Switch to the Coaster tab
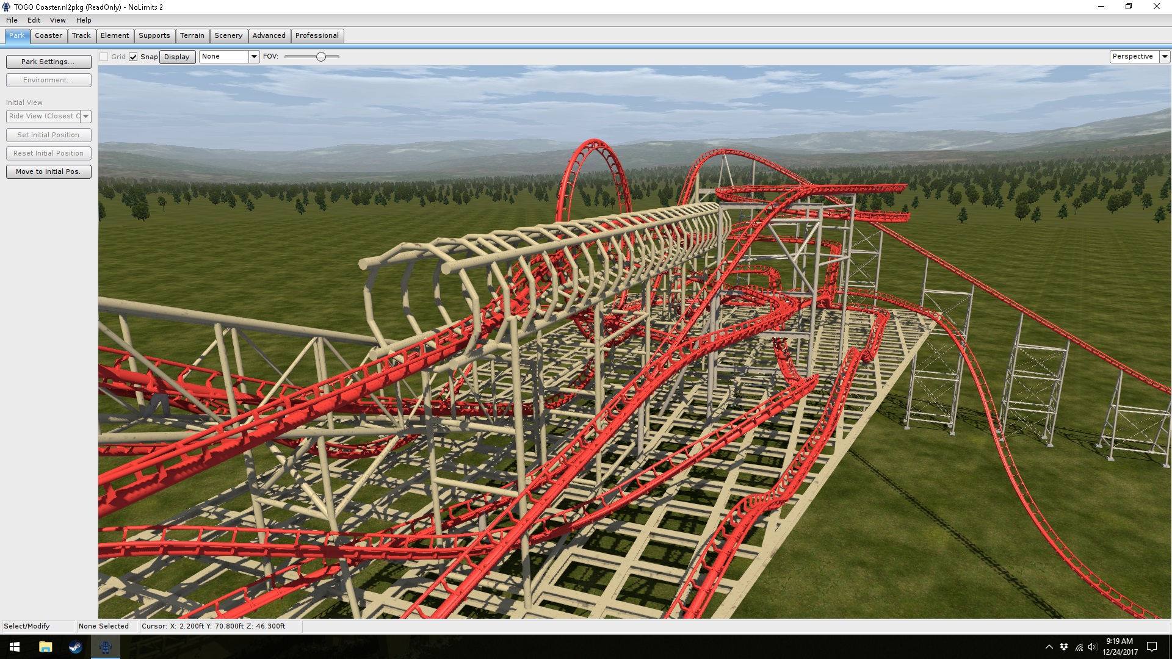The height and width of the screenshot is (659, 1172). coord(48,35)
